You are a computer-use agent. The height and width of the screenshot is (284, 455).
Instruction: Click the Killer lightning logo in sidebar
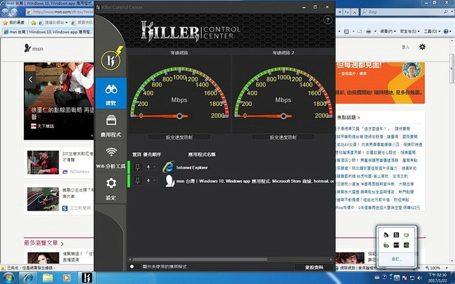click(111, 61)
